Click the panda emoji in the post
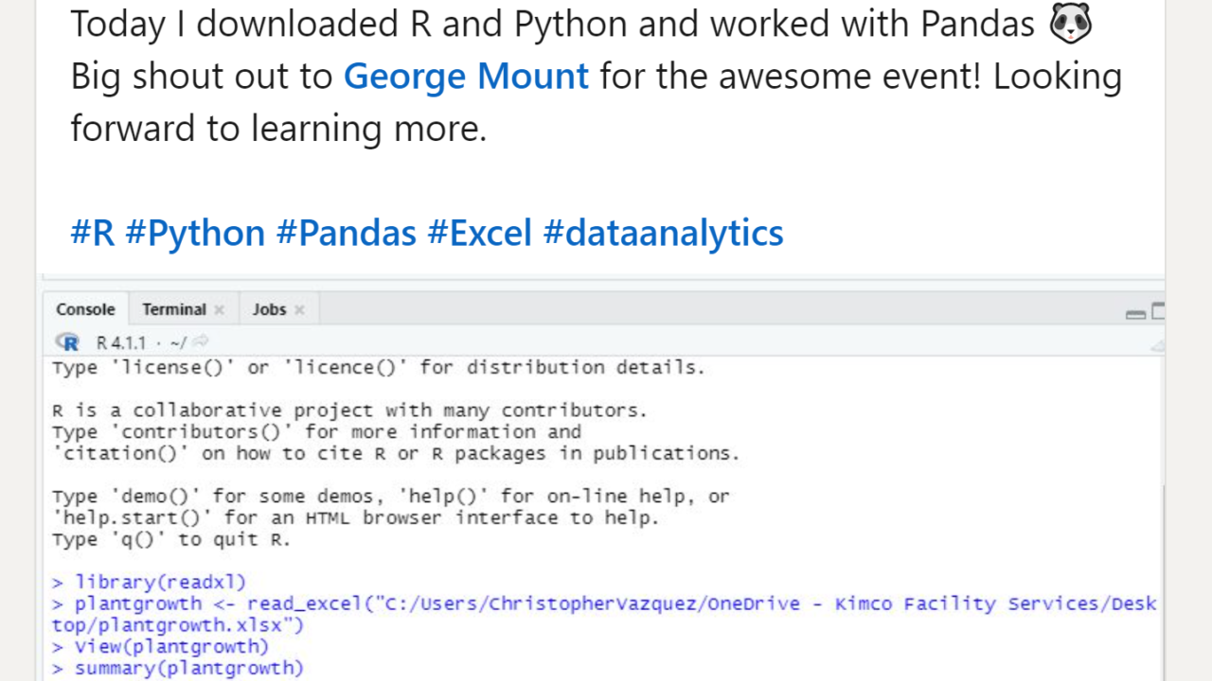Viewport: 1212px width, 681px height. click(x=1070, y=24)
